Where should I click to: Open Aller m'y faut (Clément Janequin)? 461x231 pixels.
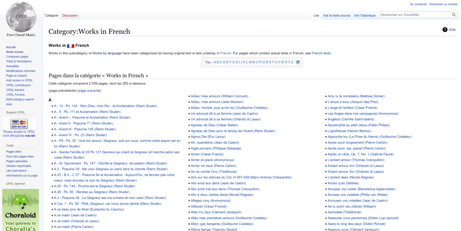(217, 212)
